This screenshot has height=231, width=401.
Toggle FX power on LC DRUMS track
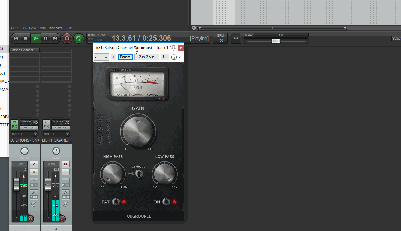click(x=14, y=122)
